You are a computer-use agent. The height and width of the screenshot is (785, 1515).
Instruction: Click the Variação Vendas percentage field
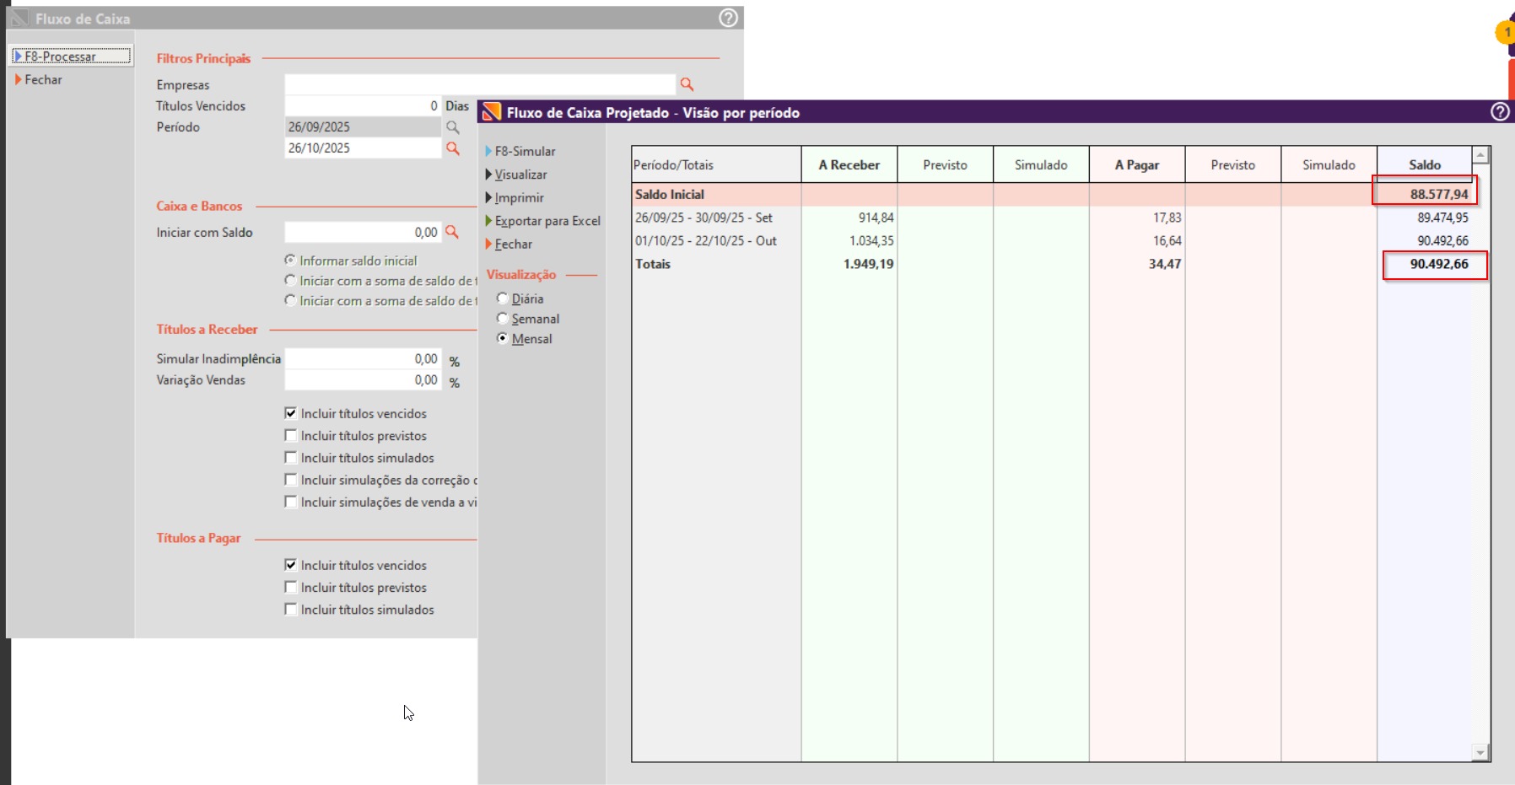click(363, 379)
